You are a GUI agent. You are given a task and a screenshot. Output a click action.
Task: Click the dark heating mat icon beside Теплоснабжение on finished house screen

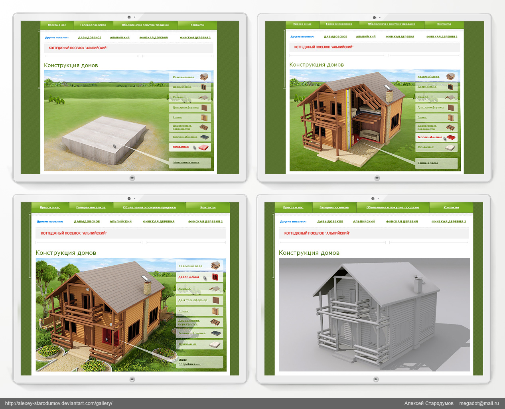click(216, 333)
